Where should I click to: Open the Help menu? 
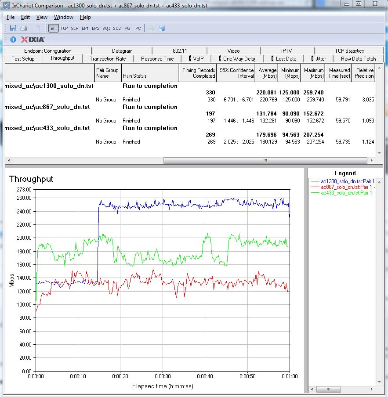(x=85, y=17)
